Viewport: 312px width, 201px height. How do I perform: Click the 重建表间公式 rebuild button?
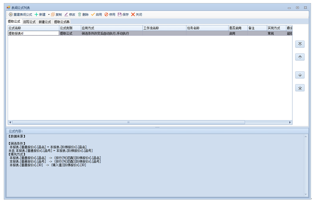[20, 15]
